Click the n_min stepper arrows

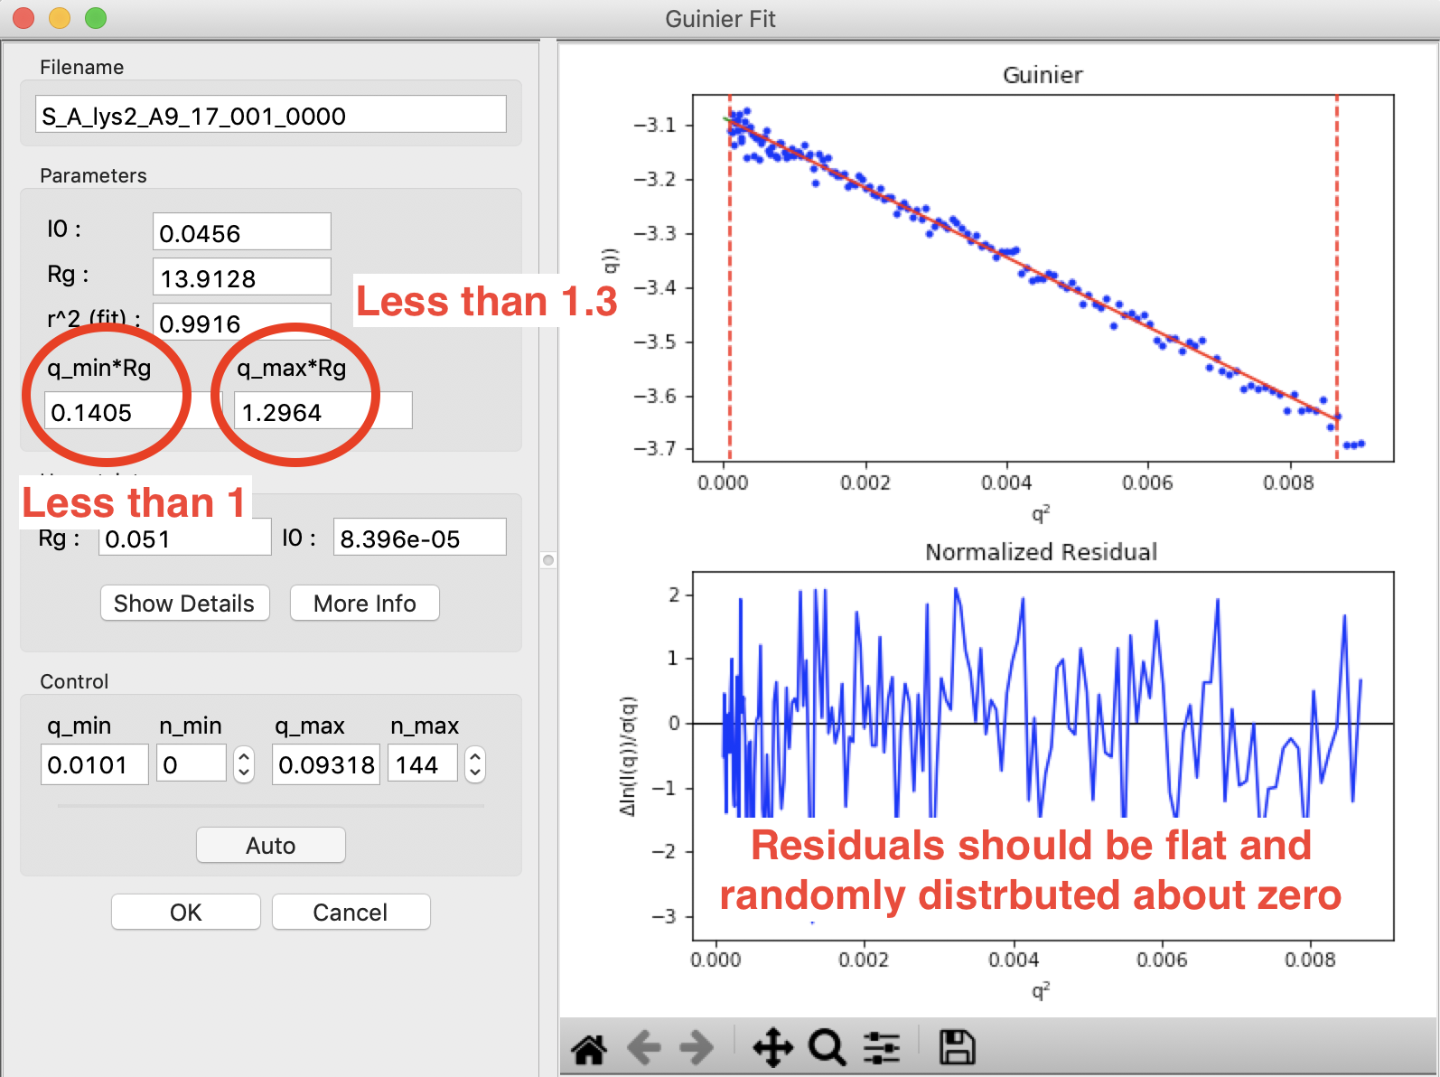244,764
